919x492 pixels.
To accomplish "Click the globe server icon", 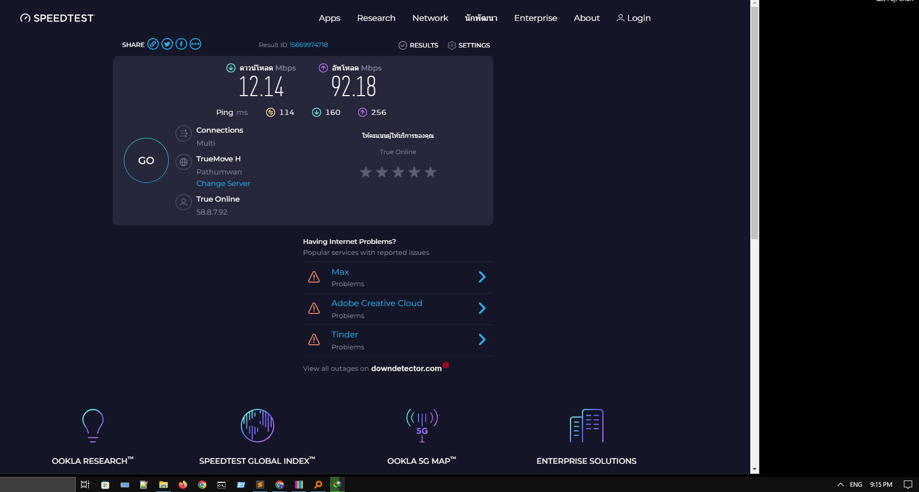I will pos(183,162).
